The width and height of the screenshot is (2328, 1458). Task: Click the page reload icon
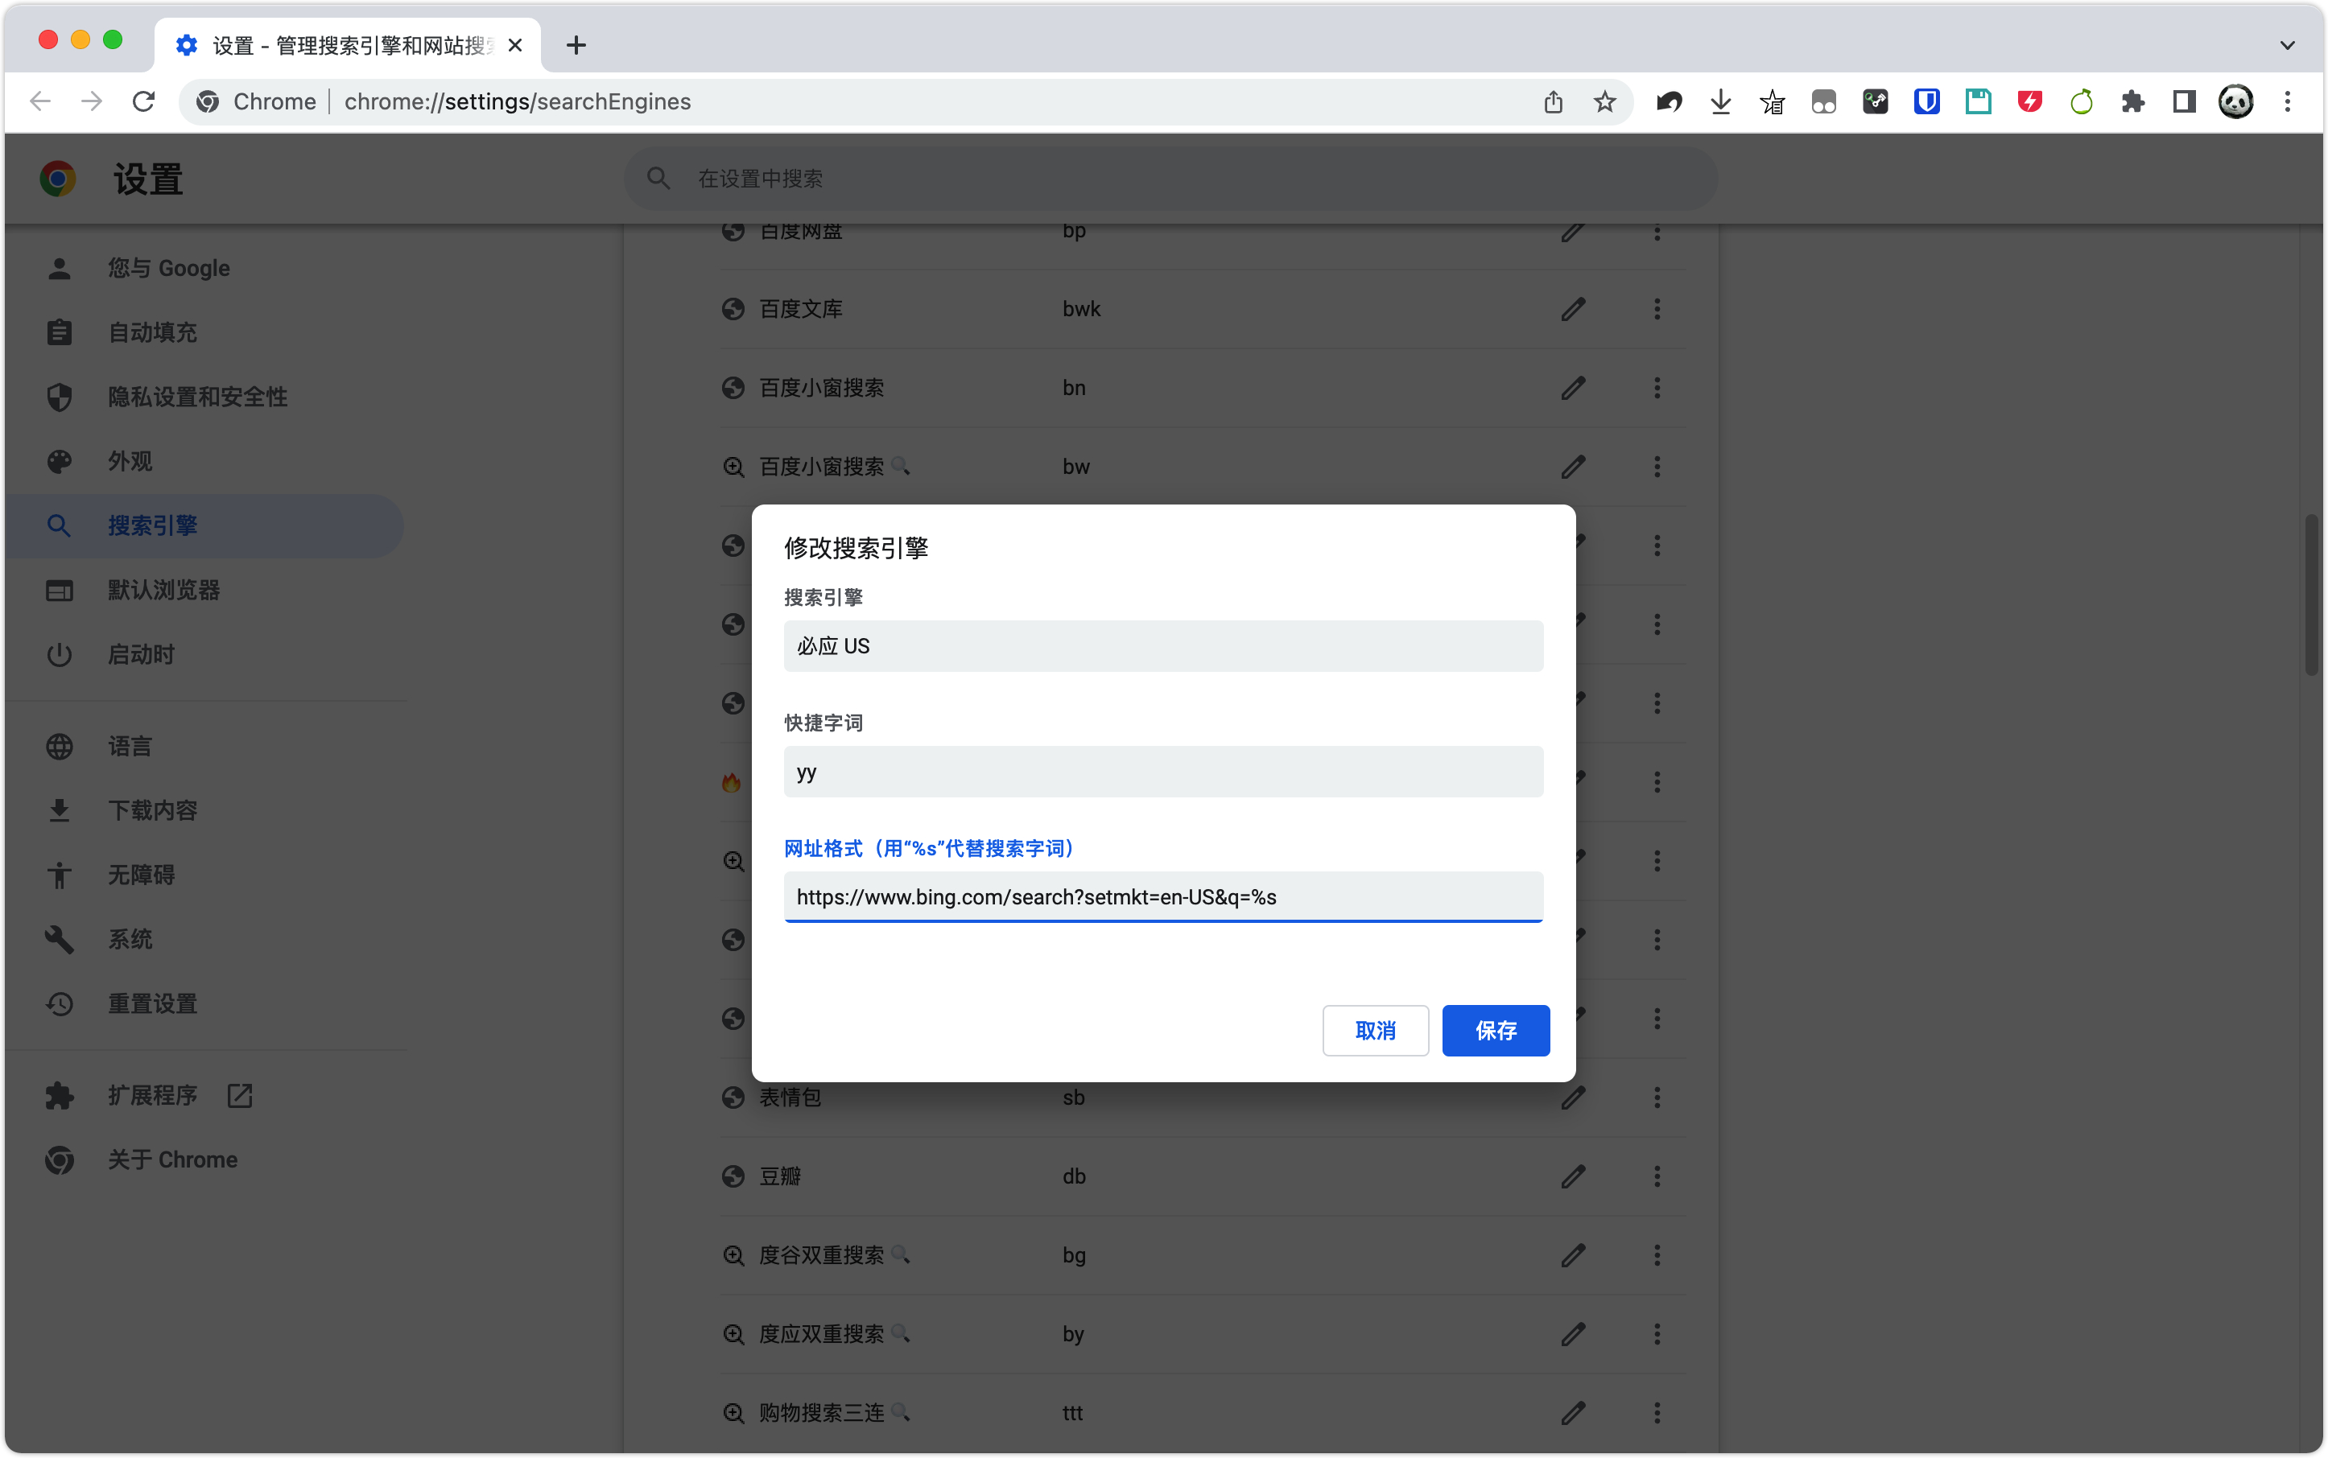point(144,101)
